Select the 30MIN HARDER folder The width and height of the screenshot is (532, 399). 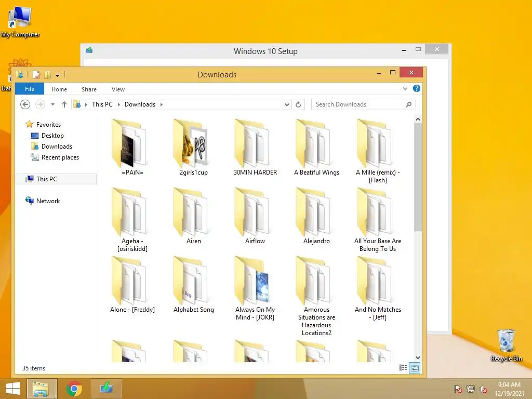point(255,147)
